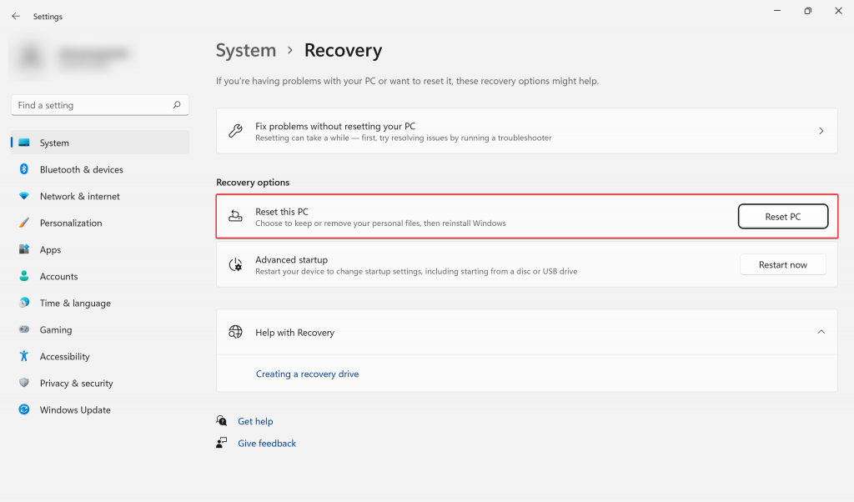Screen dimensions: 854x502
Task: Click the Personalization paintbrush icon
Action: click(x=24, y=223)
